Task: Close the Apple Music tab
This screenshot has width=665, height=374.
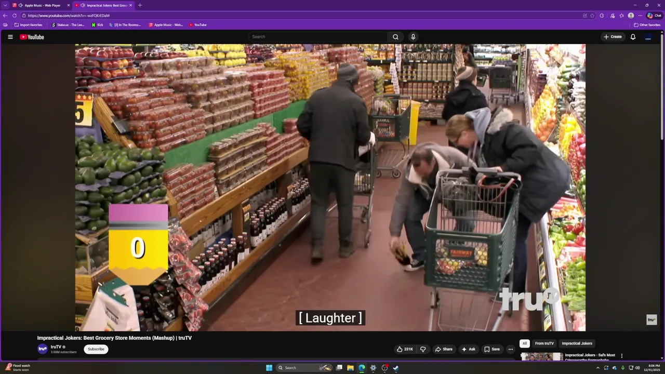Action: pyautogui.click(x=68, y=5)
